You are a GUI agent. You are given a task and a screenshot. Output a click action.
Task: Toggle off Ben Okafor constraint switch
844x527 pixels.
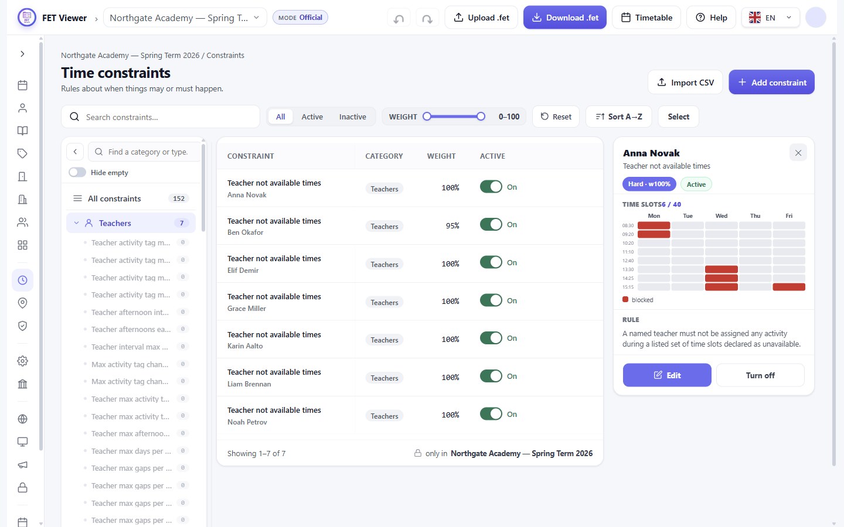(491, 224)
